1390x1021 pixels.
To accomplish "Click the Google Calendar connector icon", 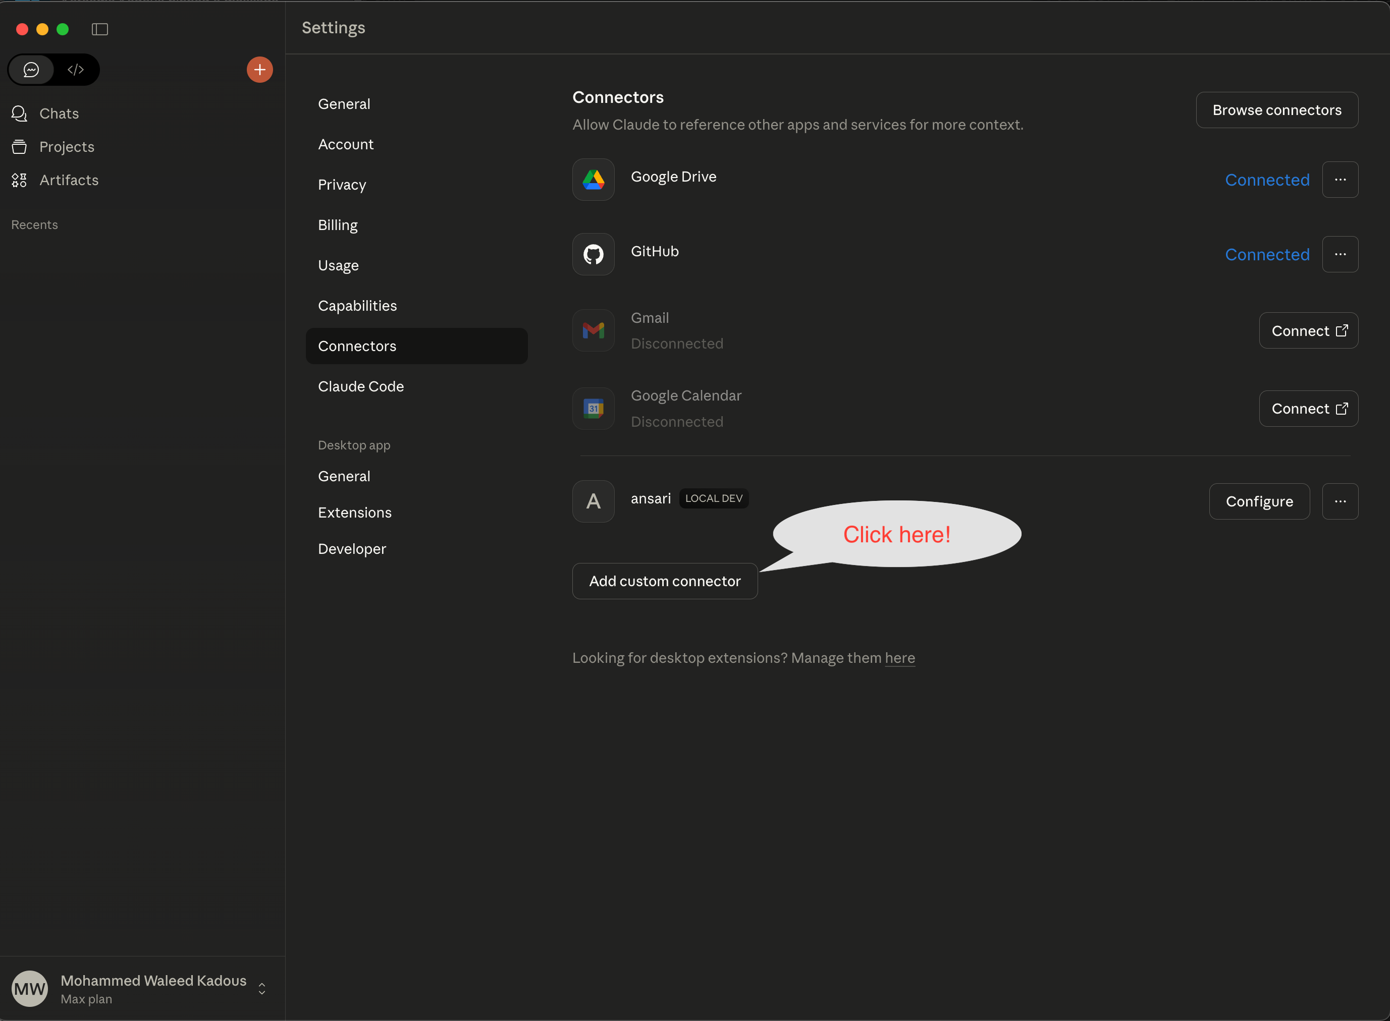I will click(x=593, y=408).
